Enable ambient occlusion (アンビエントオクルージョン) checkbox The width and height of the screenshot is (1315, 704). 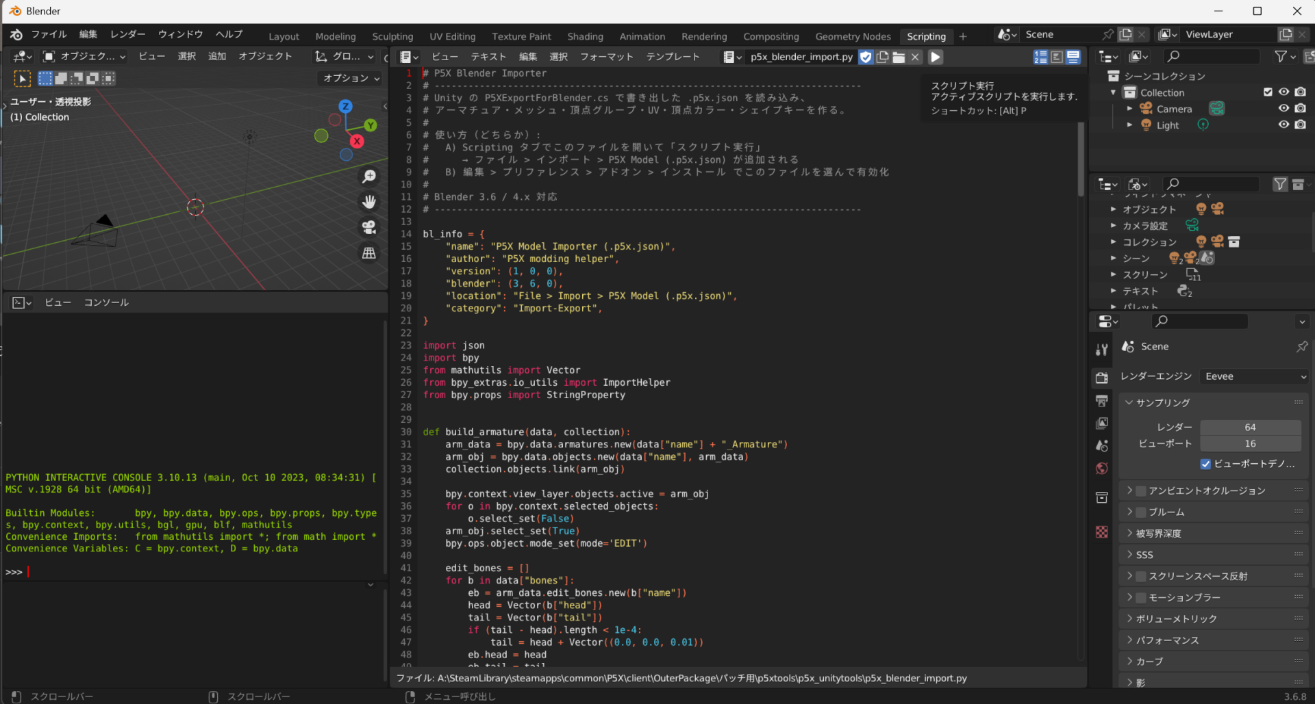[x=1141, y=491]
